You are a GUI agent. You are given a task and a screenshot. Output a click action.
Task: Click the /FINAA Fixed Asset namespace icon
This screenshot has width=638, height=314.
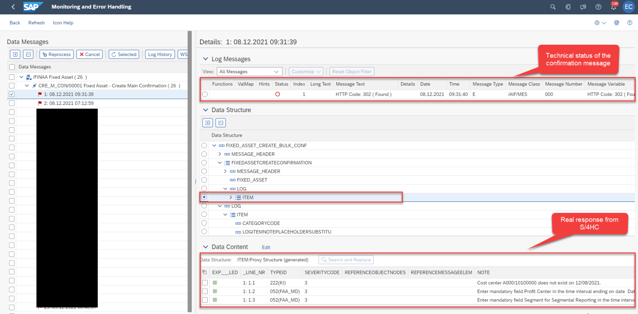pos(29,77)
